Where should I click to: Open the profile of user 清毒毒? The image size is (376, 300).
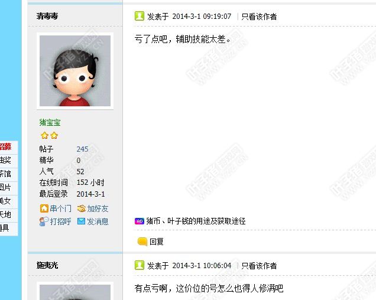[x=47, y=16]
